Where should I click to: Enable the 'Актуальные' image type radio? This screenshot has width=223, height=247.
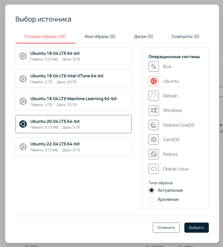coord(151,190)
